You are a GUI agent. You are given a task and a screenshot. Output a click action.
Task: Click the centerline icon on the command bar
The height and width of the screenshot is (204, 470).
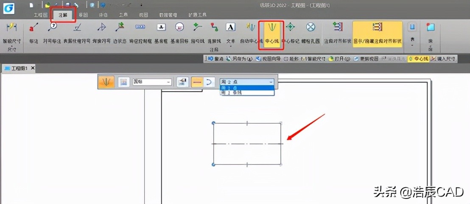tap(106, 81)
